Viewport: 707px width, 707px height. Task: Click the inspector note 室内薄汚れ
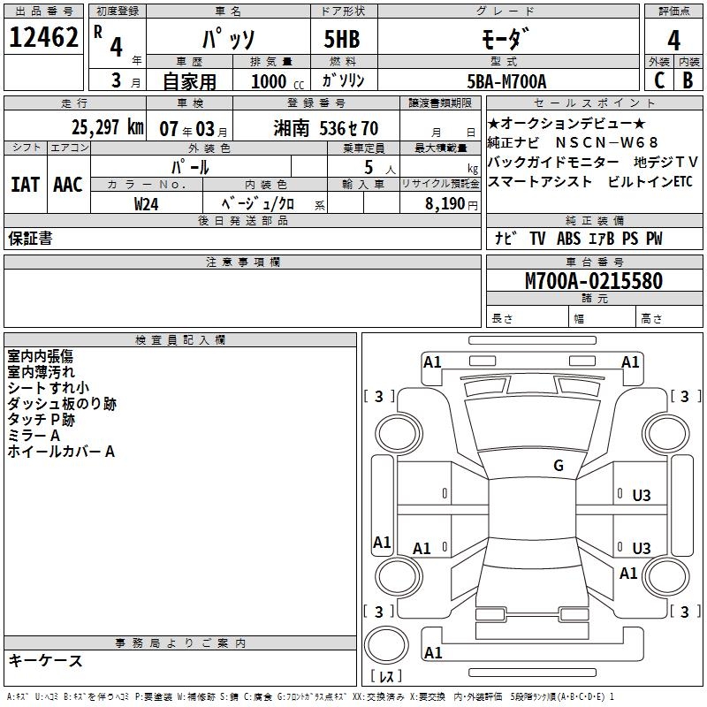(41, 372)
